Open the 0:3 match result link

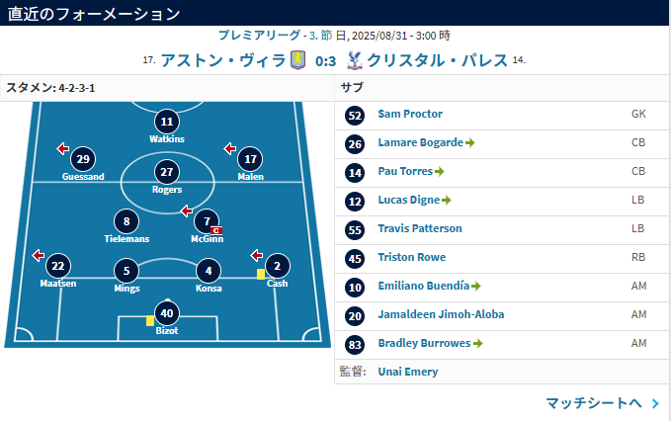click(x=326, y=61)
